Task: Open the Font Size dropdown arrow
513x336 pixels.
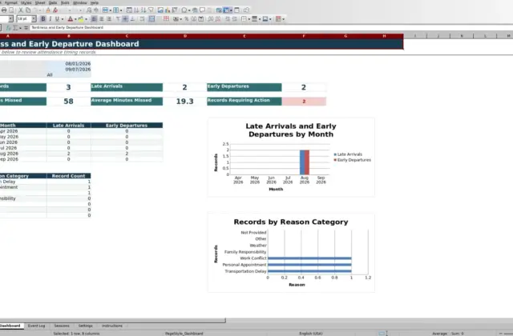Action: (x=34, y=19)
